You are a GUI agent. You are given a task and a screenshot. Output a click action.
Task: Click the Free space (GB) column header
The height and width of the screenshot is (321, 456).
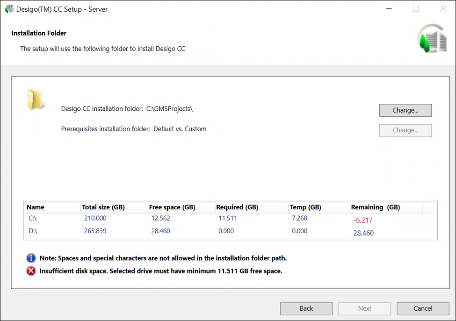(x=172, y=207)
